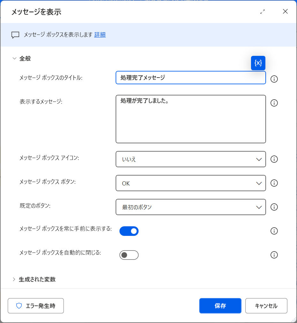Disable keeping message box always on top
Viewport: 297px width, 323px height.
[x=129, y=231]
